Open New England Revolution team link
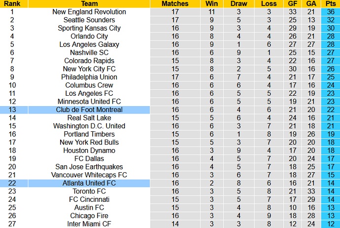Image resolution: width=340 pixels, height=228 pixels. [89, 12]
